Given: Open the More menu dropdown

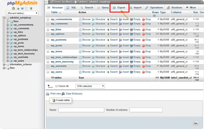Looking at the screenshot, I should [x=191, y=7].
